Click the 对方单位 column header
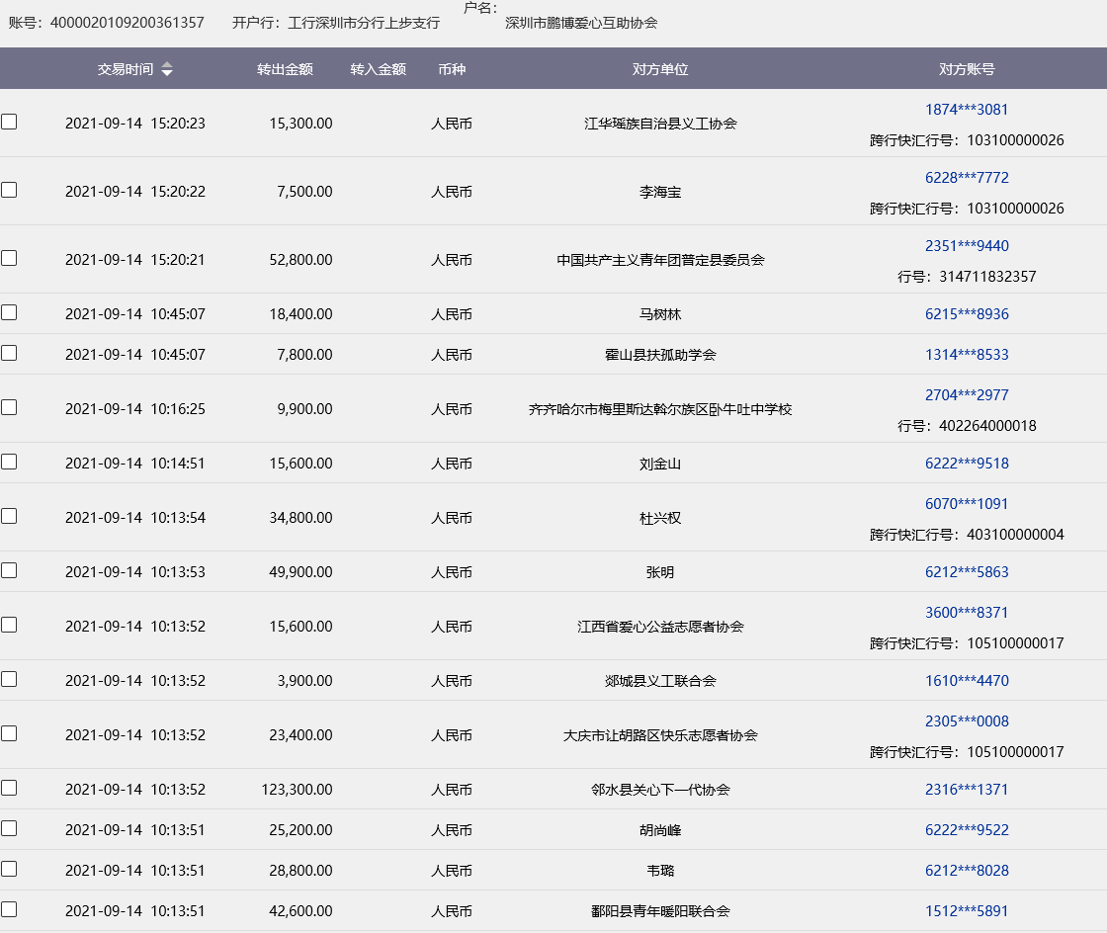 click(x=660, y=69)
